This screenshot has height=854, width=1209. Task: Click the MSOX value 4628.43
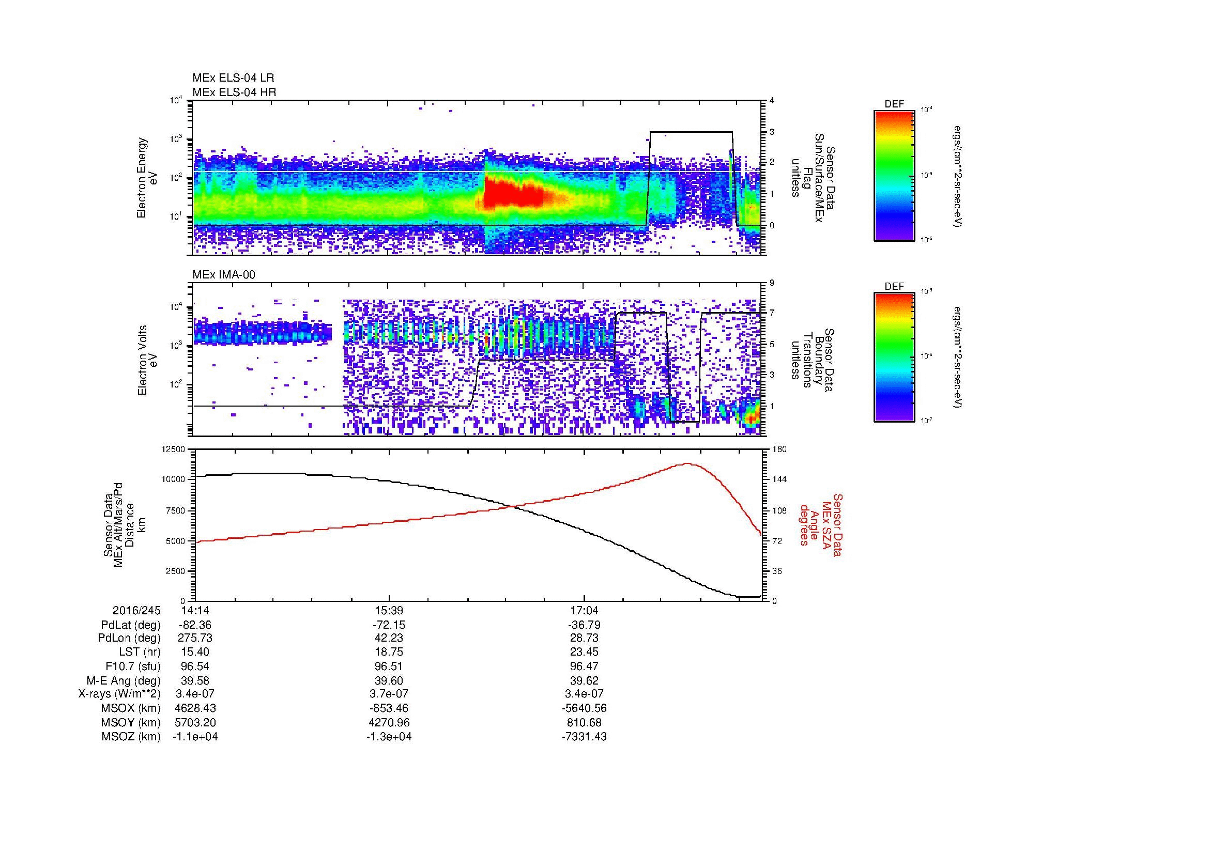[x=195, y=708]
